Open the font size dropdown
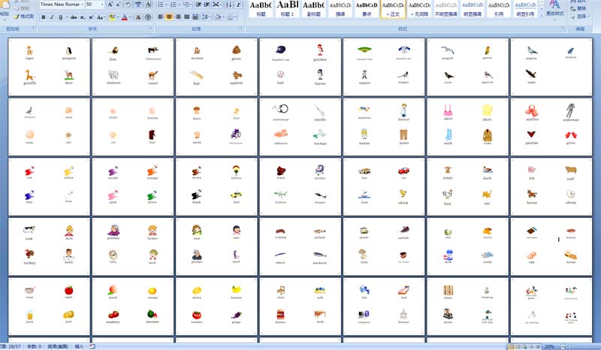Image resolution: width=601 pixels, height=350 pixels. pos(102,5)
